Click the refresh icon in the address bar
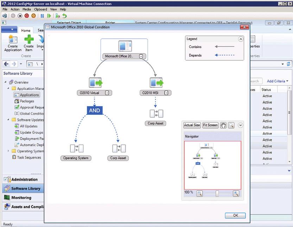The width and height of the screenshot is (293, 227). pos(288,64)
